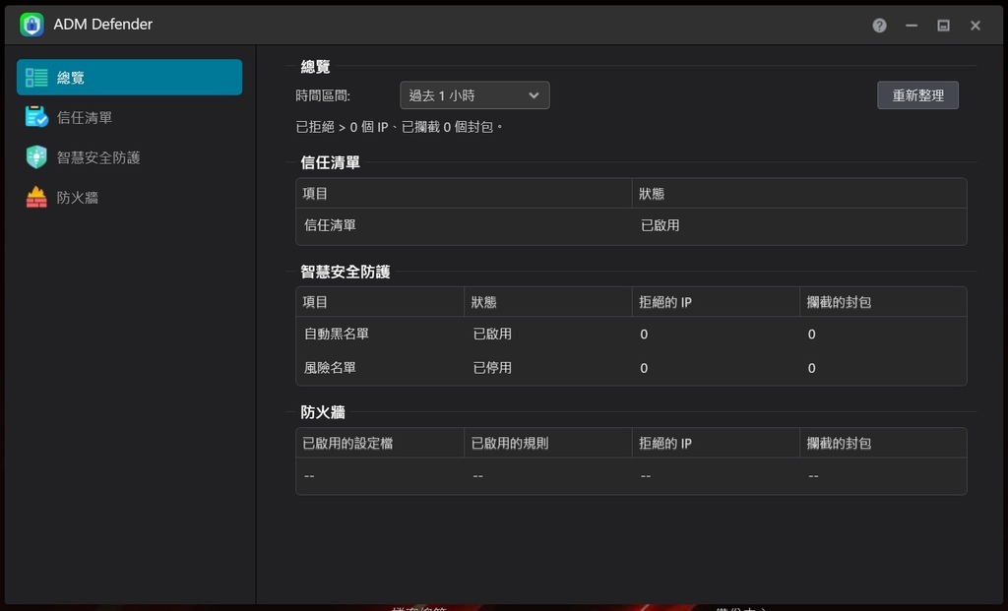Image resolution: width=1008 pixels, height=611 pixels.
Task: Click the -- value under 已啟用的設定檔
Action: [x=309, y=476]
